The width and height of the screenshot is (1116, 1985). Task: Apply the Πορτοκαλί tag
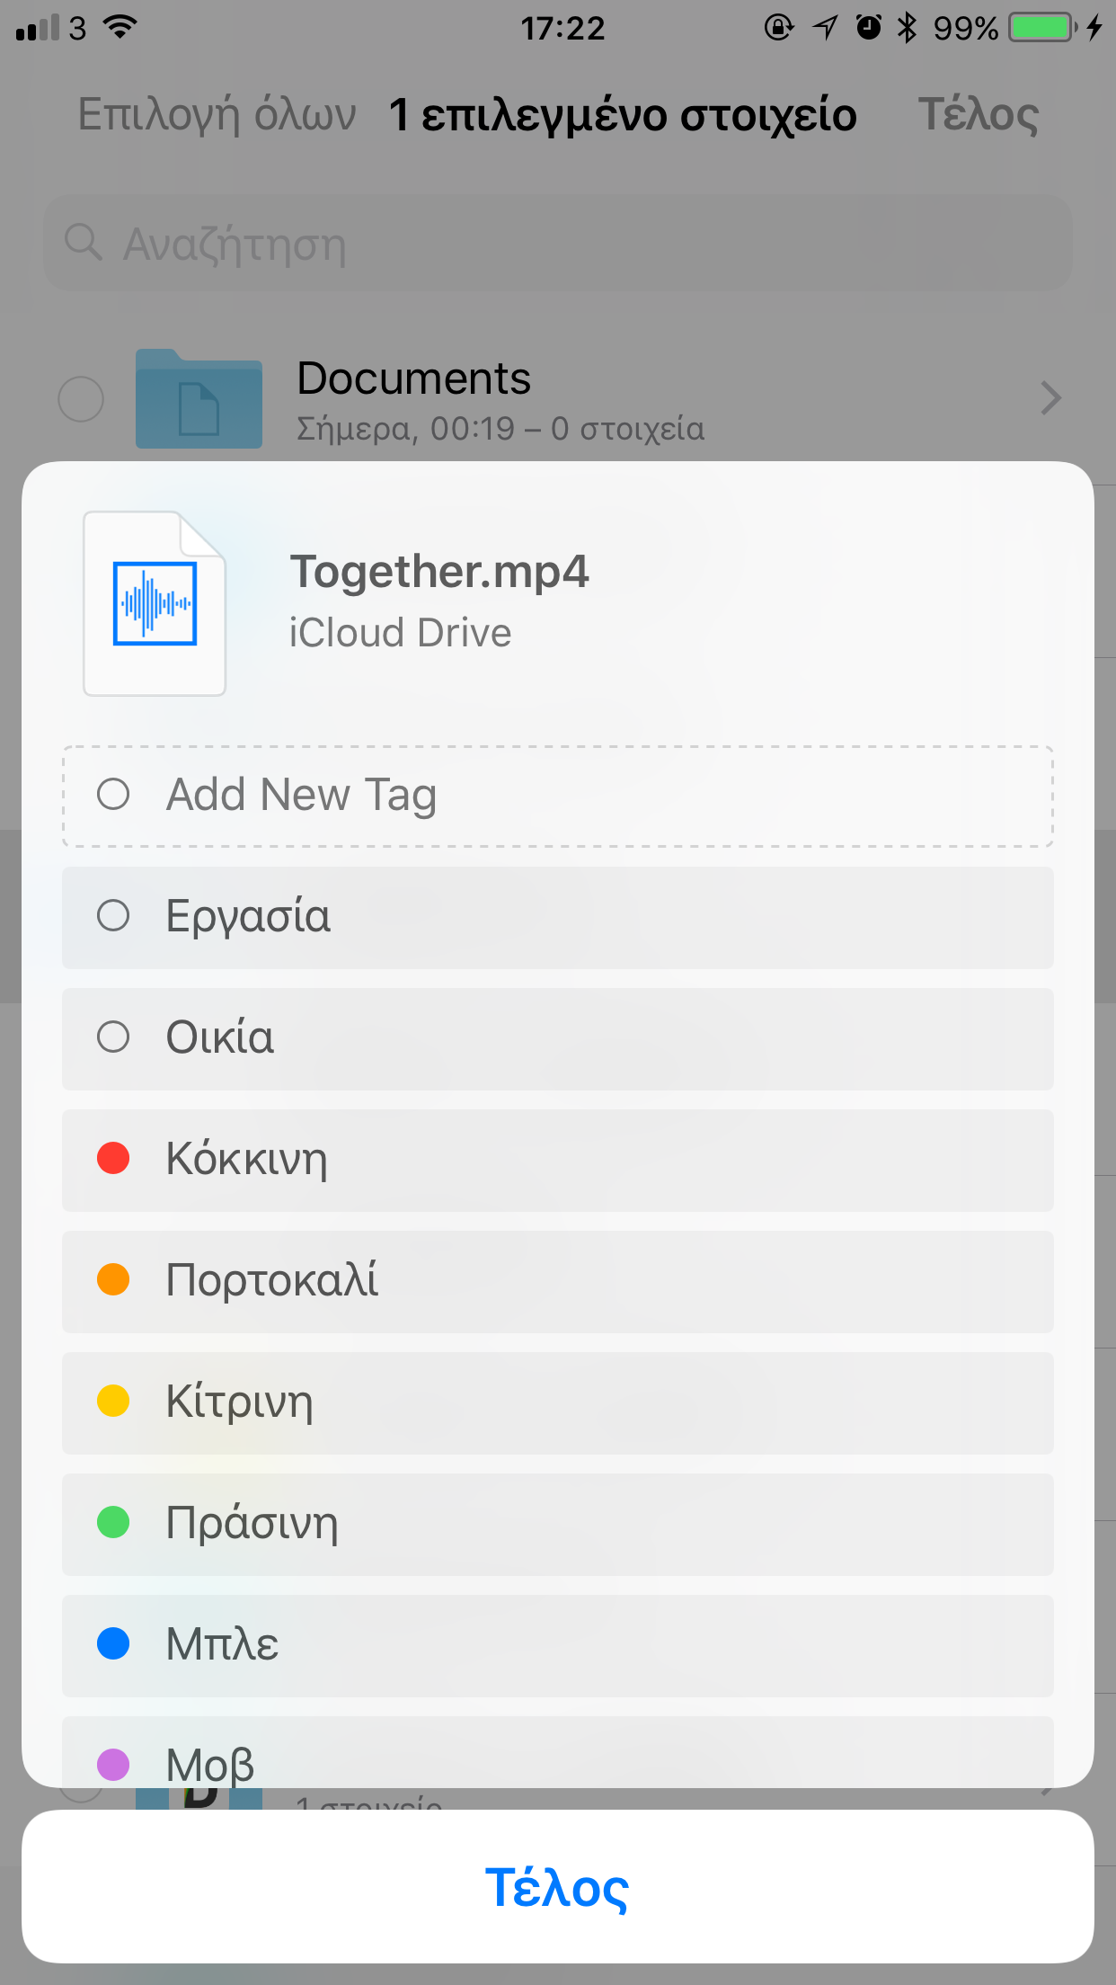557,1281
